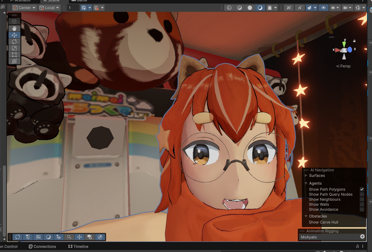Image resolution: width=372 pixels, height=252 pixels.
Task: Select the combined Transform tool
Action: pyautogui.click(x=14, y=61)
